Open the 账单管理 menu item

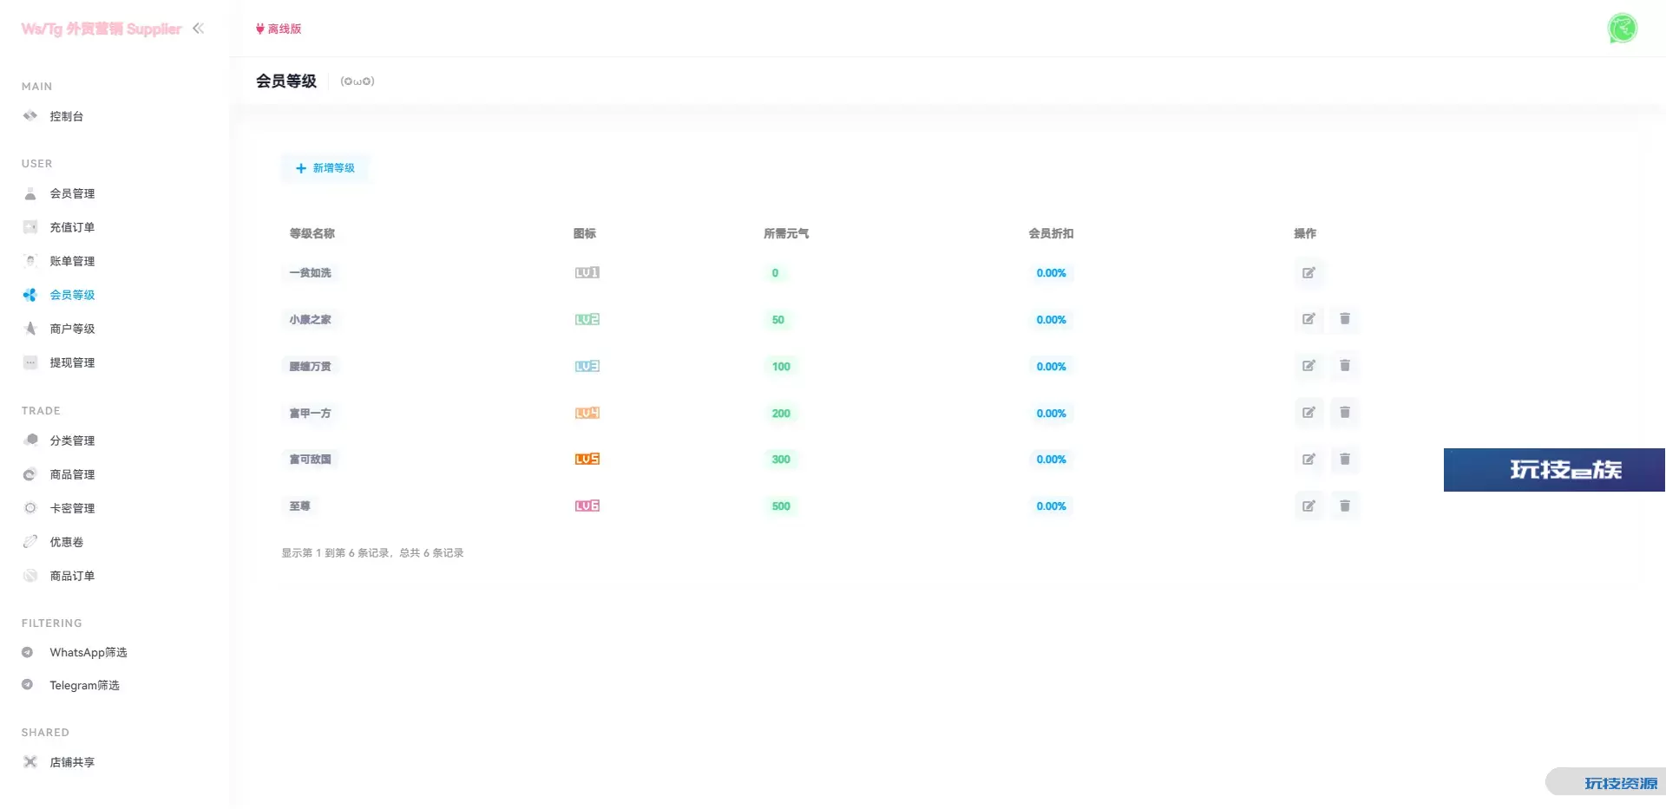tap(72, 261)
